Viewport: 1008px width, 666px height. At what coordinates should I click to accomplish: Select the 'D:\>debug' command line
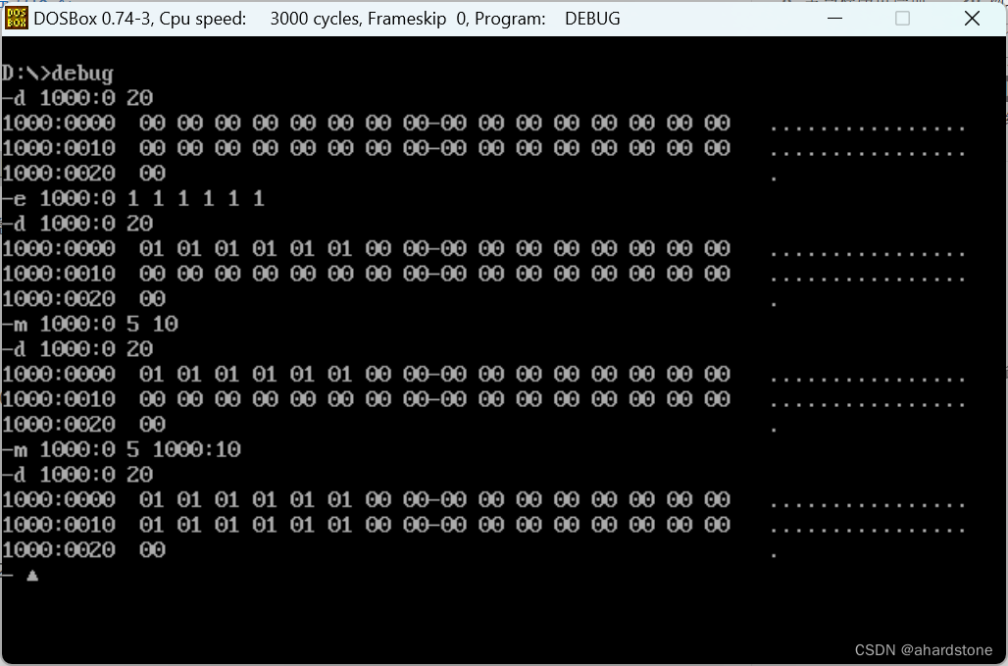click(x=58, y=73)
